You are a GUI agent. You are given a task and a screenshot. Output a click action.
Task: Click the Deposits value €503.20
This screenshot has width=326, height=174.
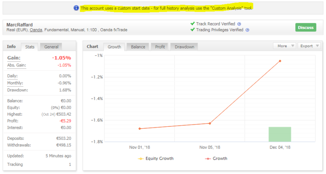[x=63, y=139]
